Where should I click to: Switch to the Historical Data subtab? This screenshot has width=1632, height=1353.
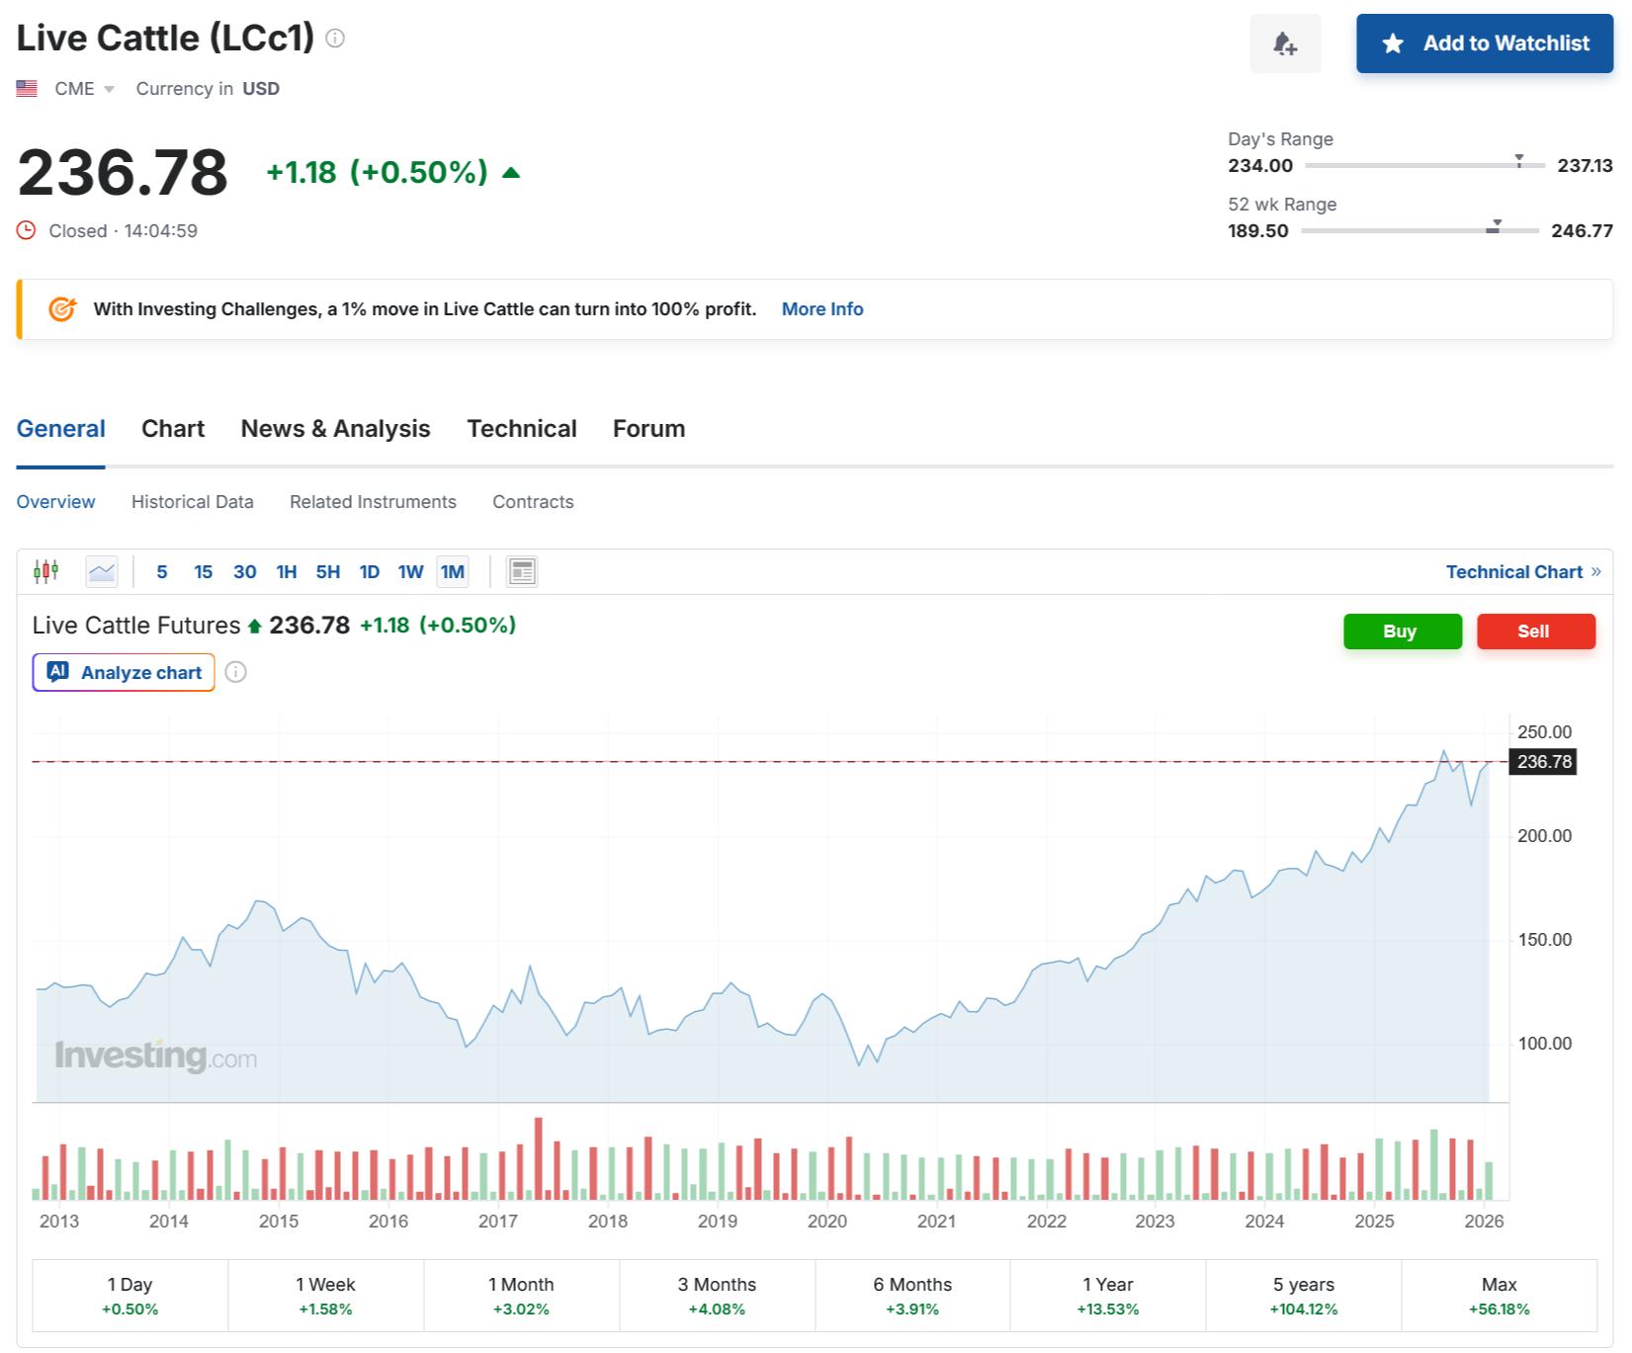click(x=192, y=501)
